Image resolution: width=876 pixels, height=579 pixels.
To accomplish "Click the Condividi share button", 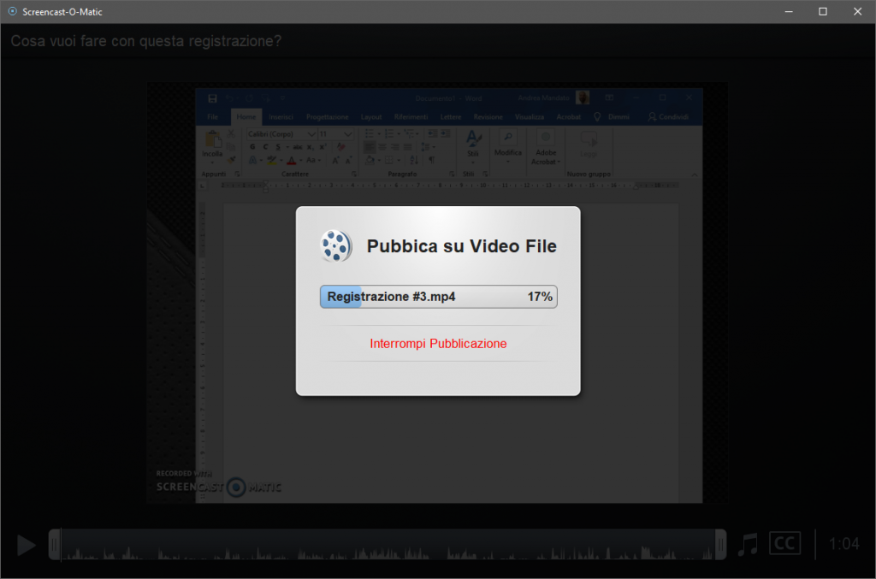I will point(668,116).
